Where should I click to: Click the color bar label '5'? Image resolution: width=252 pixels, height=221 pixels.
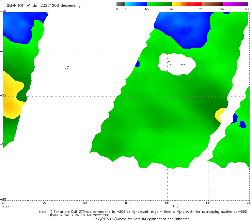tap(125, 9)
